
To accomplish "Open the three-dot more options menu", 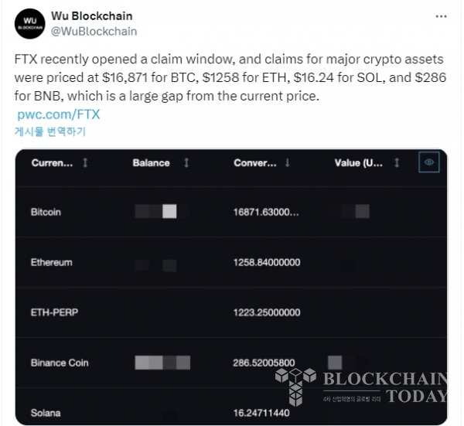I will (x=441, y=16).
